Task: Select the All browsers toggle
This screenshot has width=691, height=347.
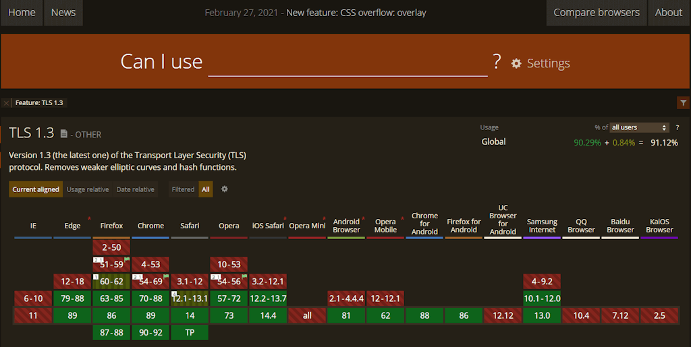Action: click(206, 189)
